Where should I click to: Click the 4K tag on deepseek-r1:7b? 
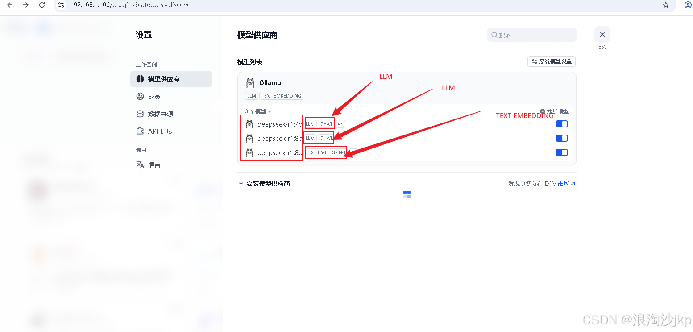(x=340, y=124)
